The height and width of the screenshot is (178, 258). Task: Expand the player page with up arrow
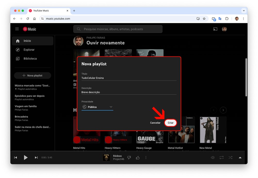pos(240,158)
